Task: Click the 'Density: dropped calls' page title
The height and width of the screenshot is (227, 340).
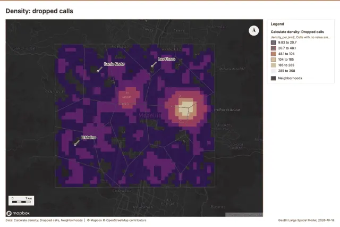Action: click(39, 11)
